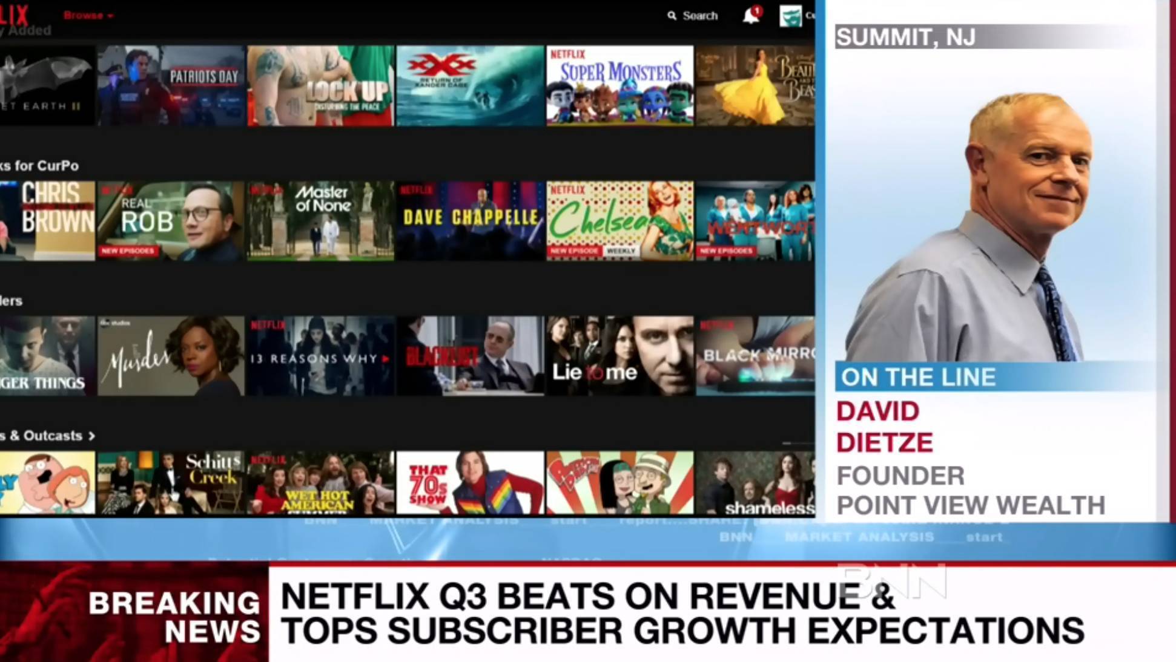Open the Patriots Day thumbnail

pos(171,85)
